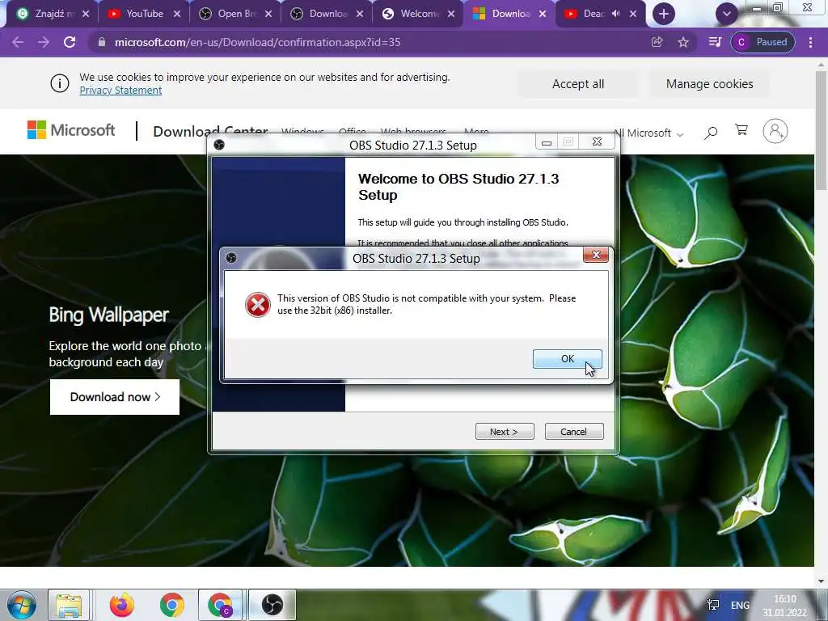Open the Paused profile button
828x621 pixels.
(763, 42)
